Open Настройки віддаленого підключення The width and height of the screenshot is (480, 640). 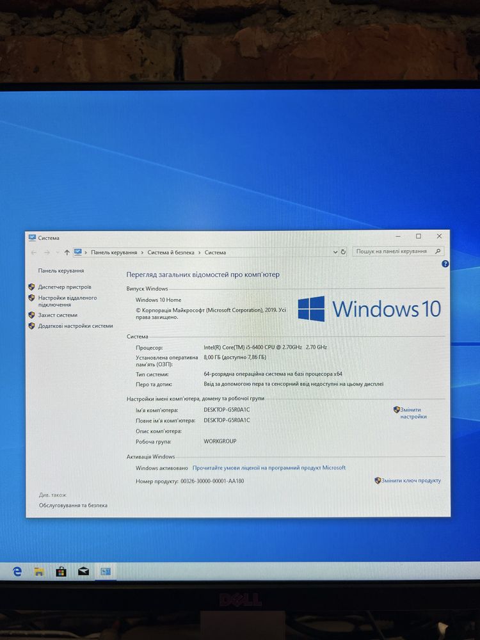(67, 301)
